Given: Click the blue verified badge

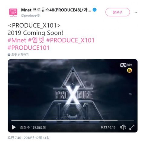Looking at the screenshot, I should (95, 10).
